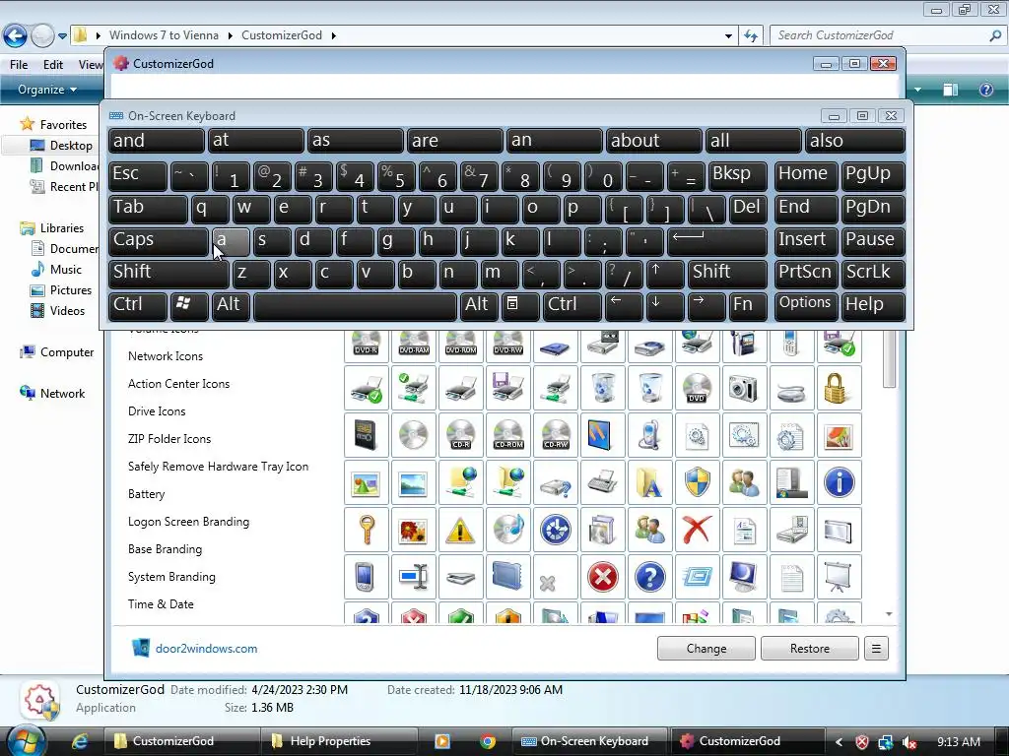Select Drive Icons category
The width and height of the screenshot is (1009, 756).
pyautogui.click(x=157, y=411)
